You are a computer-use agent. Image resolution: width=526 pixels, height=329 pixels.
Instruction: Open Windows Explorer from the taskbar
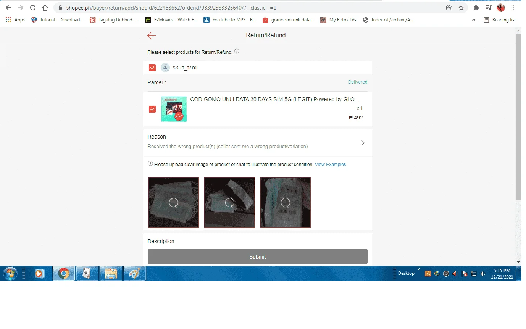(111, 273)
